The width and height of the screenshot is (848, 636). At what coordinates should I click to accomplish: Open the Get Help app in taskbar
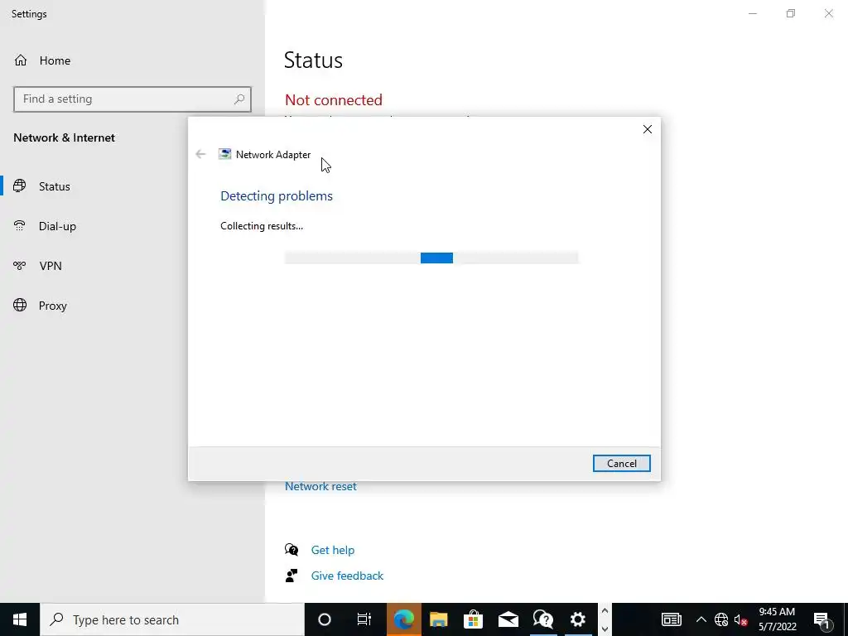pyautogui.click(x=543, y=619)
